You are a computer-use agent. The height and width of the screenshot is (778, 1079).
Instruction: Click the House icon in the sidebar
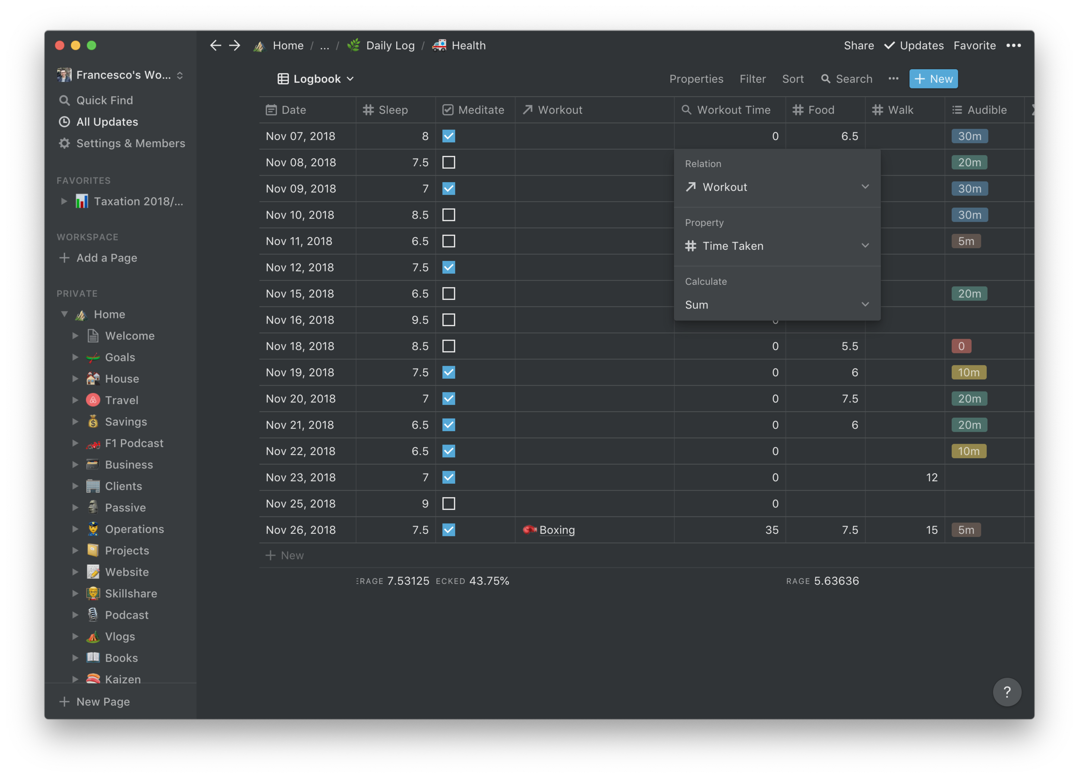coord(93,378)
